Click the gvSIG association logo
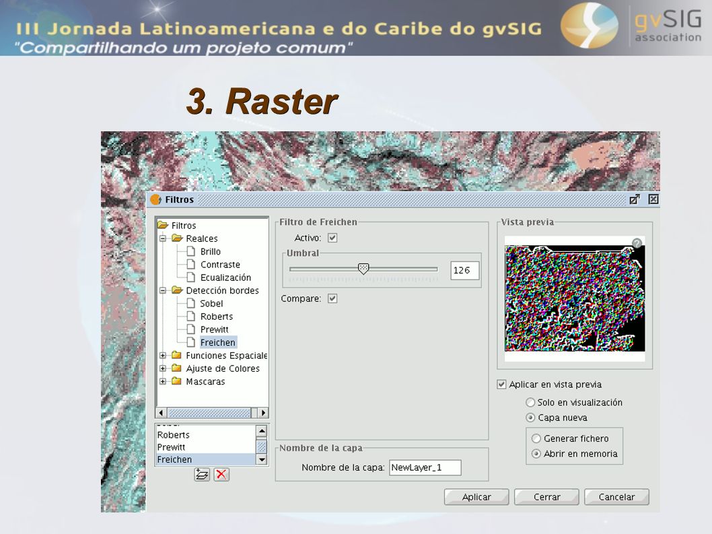 631,26
